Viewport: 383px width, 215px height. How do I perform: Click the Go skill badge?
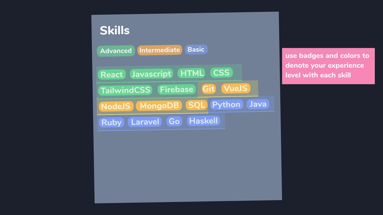[174, 121]
